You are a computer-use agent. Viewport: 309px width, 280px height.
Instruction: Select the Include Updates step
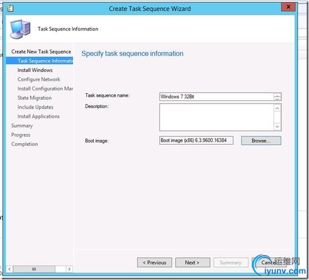click(35, 107)
